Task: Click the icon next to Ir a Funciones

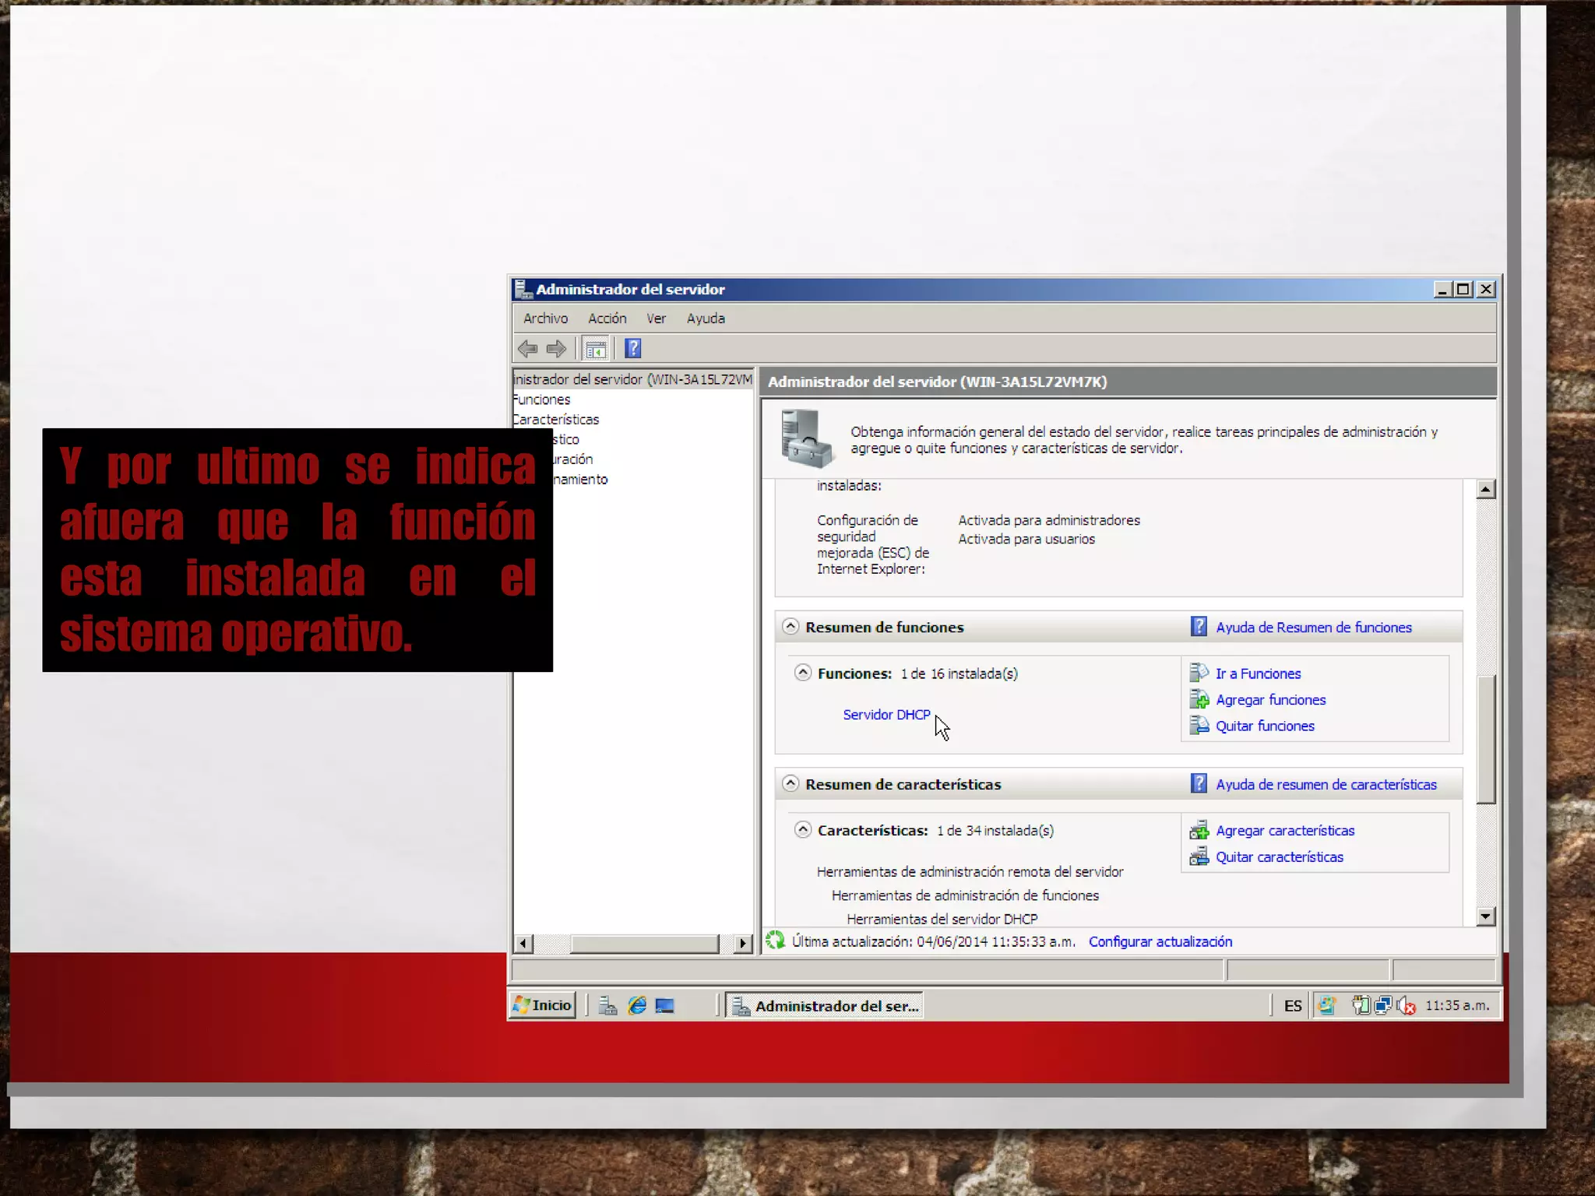Action: (x=1199, y=673)
